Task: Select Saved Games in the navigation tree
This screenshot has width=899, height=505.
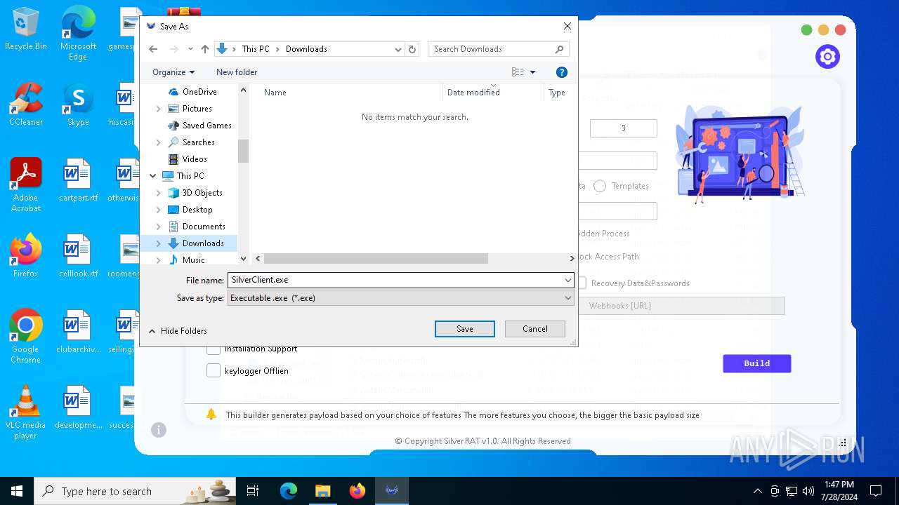Action: click(206, 126)
